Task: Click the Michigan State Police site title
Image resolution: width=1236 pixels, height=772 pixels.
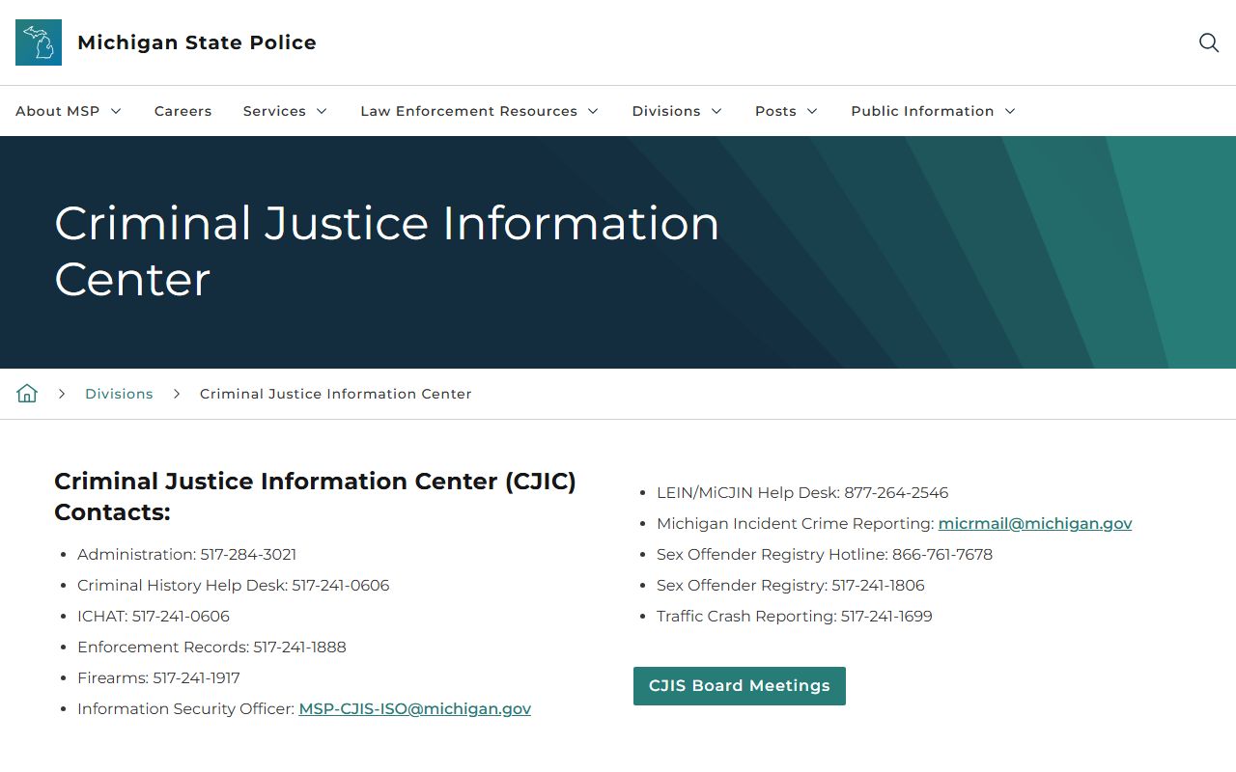Action: (197, 42)
